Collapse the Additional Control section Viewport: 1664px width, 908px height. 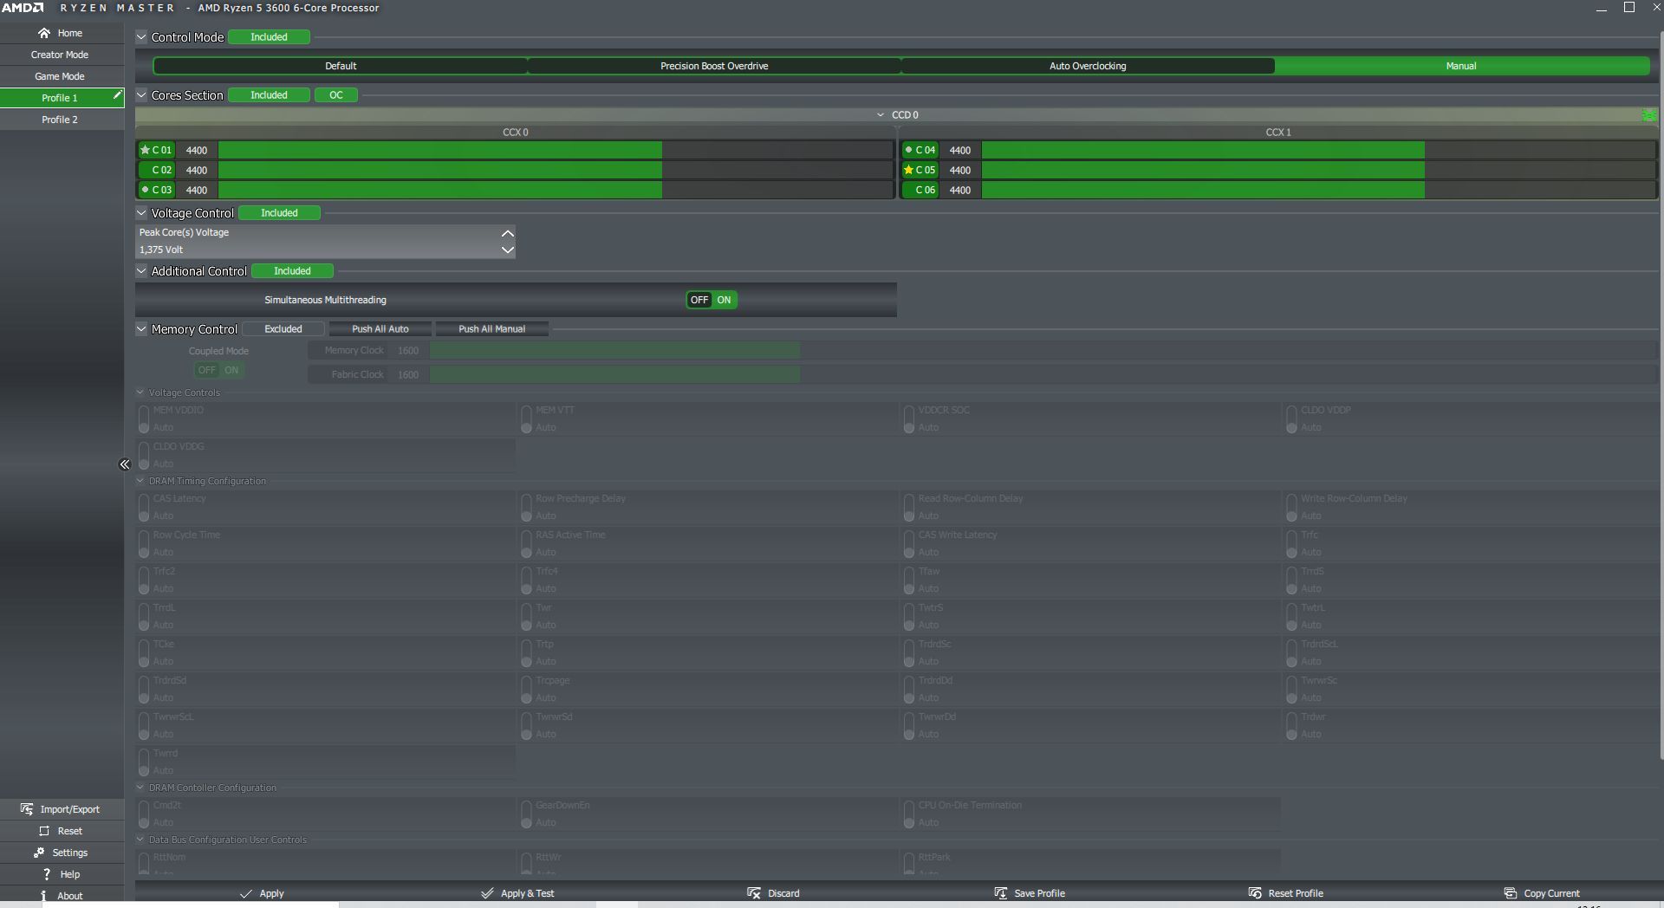pyautogui.click(x=141, y=271)
